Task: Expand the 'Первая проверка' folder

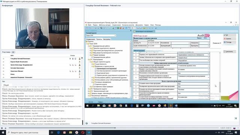Action: (90, 55)
